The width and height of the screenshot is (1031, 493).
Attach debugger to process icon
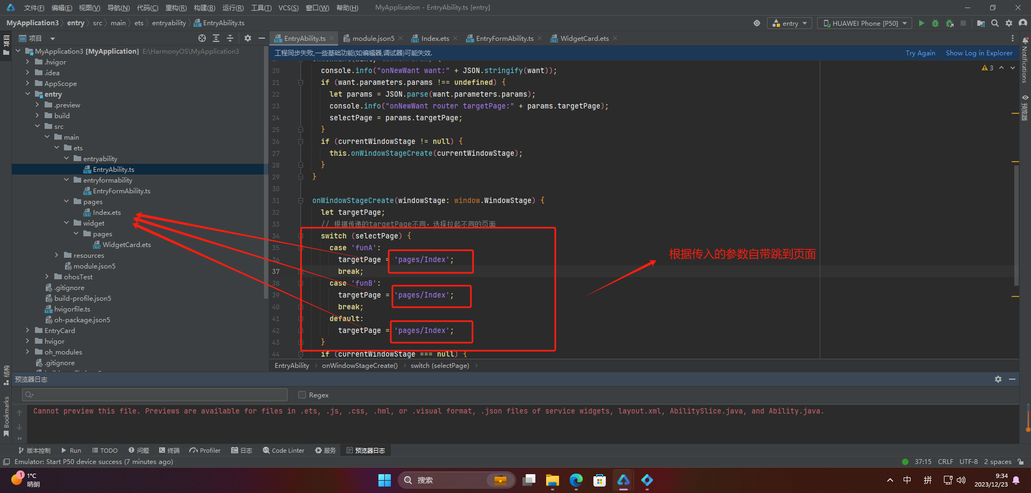tap(950, 23)
